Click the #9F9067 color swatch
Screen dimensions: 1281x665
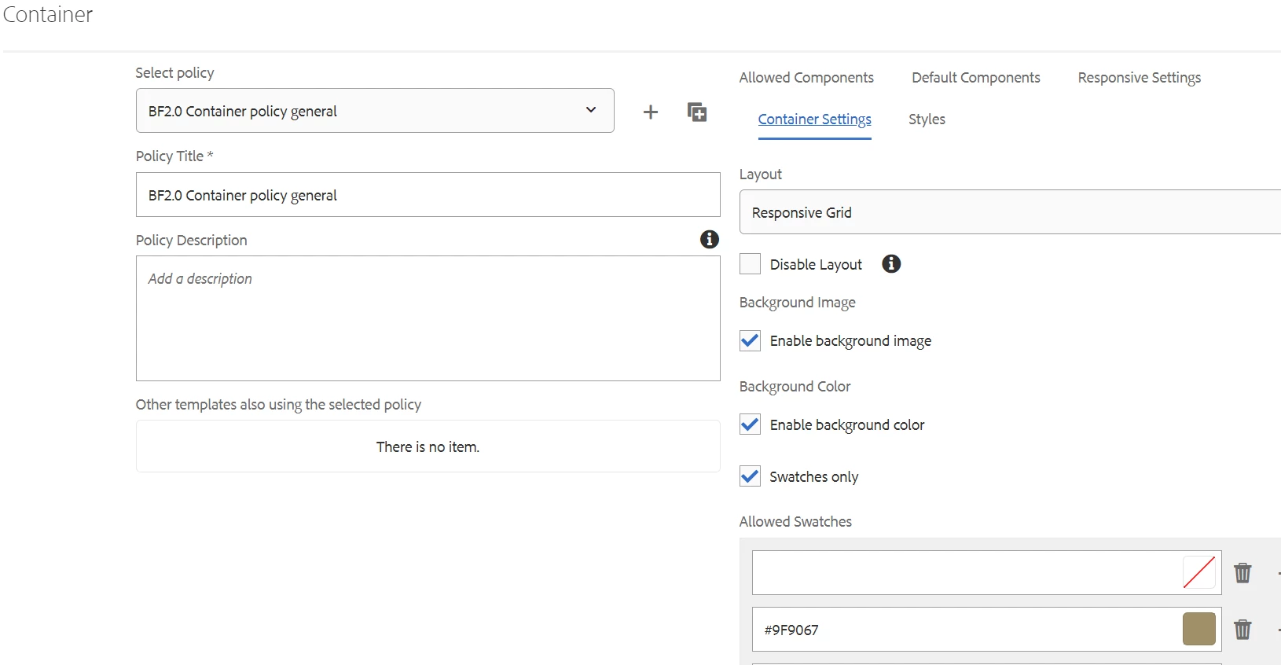pos(1199,630)
